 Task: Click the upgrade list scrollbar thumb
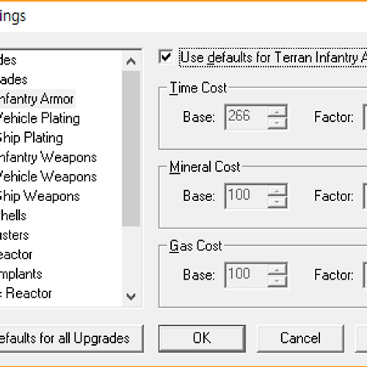pos(131,148)
